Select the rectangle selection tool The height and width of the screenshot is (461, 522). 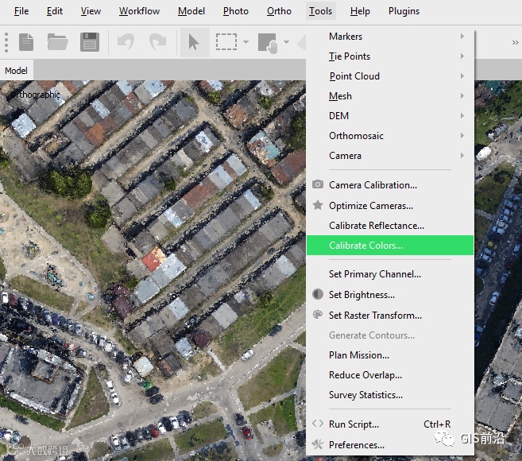[x=227, y=42]
